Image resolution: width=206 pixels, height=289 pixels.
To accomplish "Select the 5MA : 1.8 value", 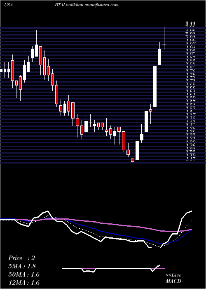I will (x=22, y=266).
